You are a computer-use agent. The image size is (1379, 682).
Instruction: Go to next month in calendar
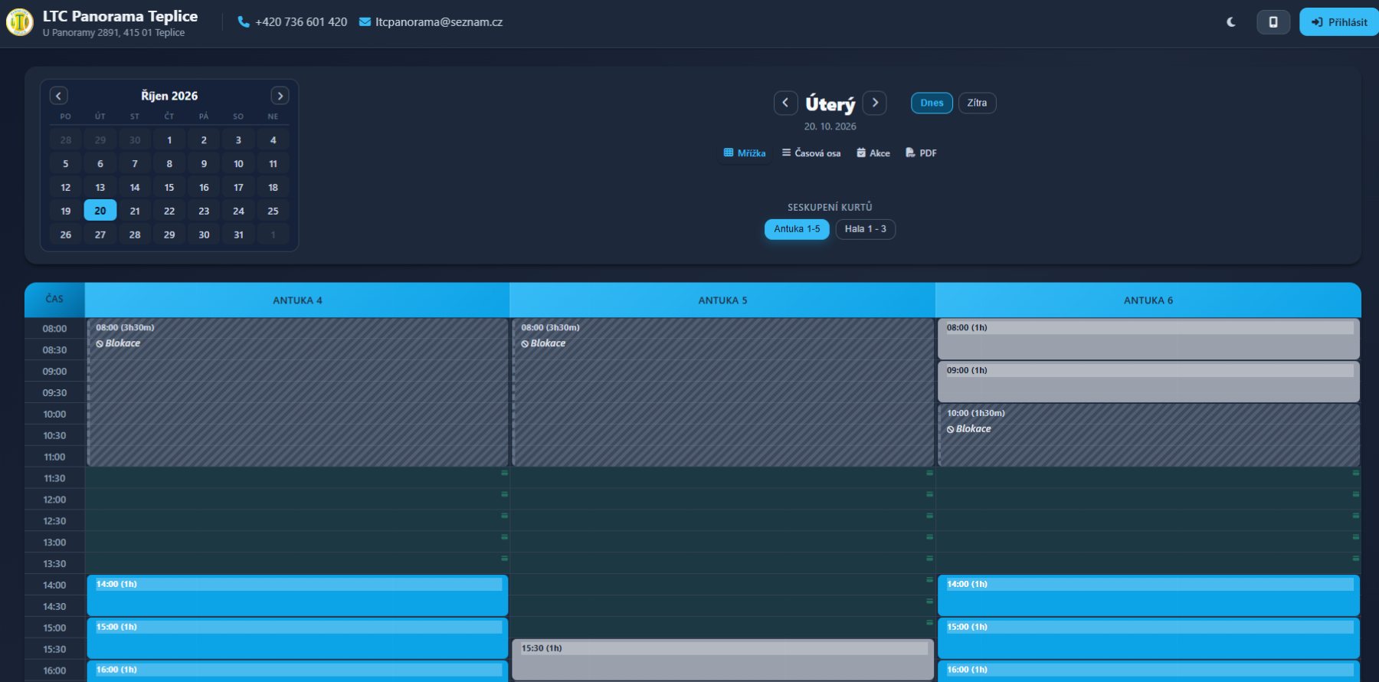(280, 96)
